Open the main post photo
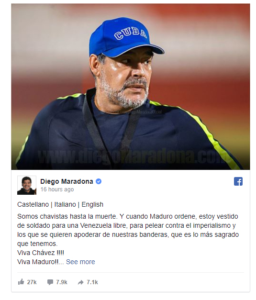This screenshot has height=300, width=256. pyautogui.click(x=131, y=87)
